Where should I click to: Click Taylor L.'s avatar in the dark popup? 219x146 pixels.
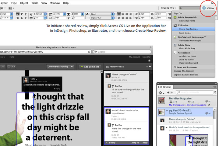point(26,80)
